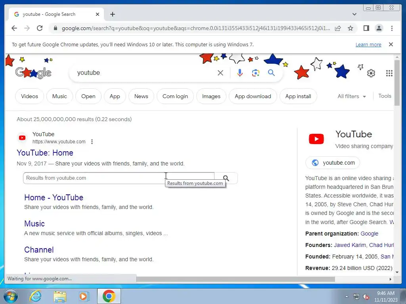This screenshot has width=406, height=304.
Task: Close the youtube - Google Search tab
Action: point(98,14)
